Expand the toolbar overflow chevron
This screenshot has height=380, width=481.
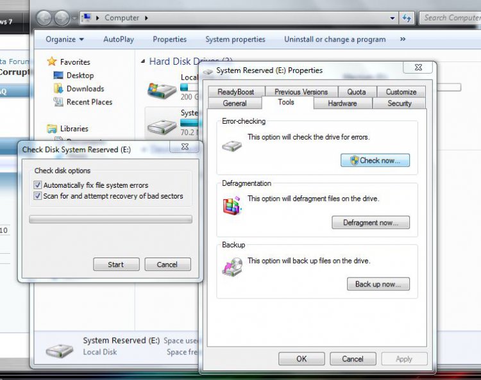click(403, 39)
